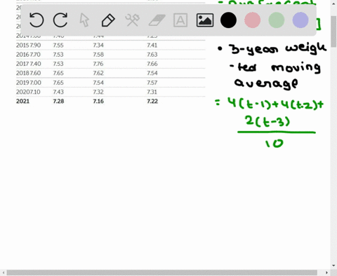Select the pointer selection tool
This screenshot has width=337, height=276.
(84, 20)
